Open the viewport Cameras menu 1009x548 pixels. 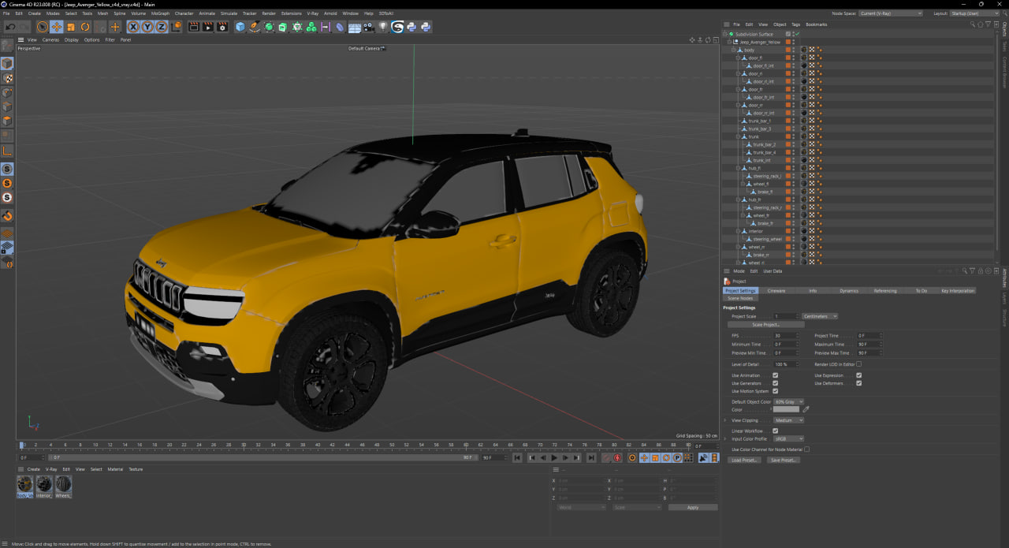pos(50,39)
